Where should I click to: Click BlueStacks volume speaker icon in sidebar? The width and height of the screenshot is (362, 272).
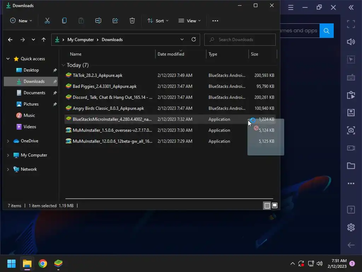[x=351, y=42]
